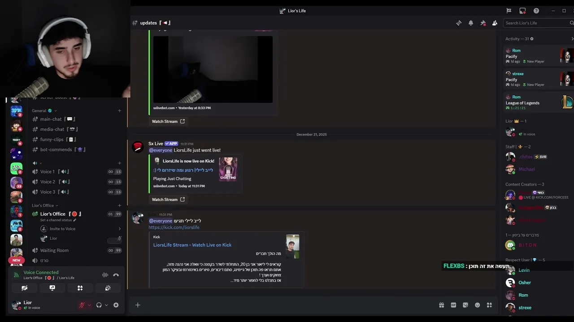Screen dimensions: 574x322
Task: Click Watch Stream under the dark video embed
Action: pos(168,121)
